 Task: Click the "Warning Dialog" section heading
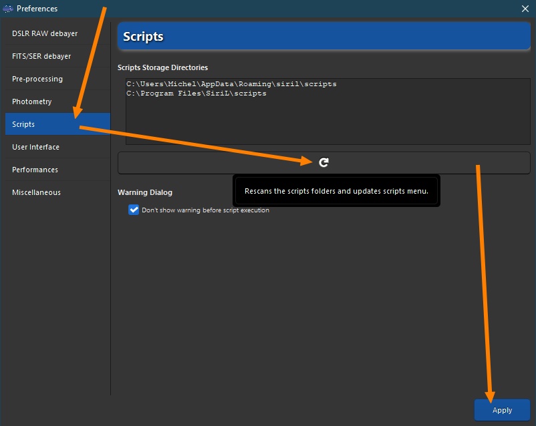coord(145,192)
